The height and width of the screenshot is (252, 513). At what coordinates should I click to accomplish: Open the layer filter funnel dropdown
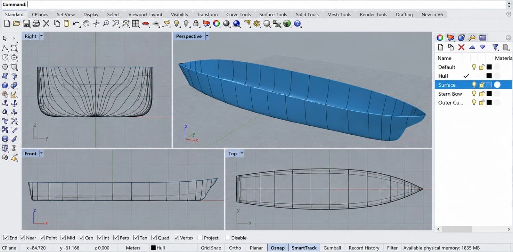496,47
